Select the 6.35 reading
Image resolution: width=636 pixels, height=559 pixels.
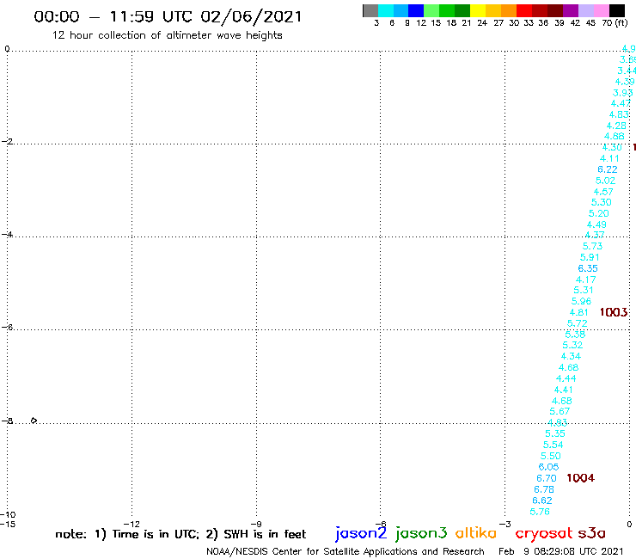point(588,268)
